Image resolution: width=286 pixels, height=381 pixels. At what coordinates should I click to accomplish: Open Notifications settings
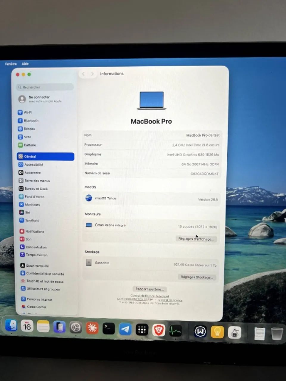(x=32, y=231)
